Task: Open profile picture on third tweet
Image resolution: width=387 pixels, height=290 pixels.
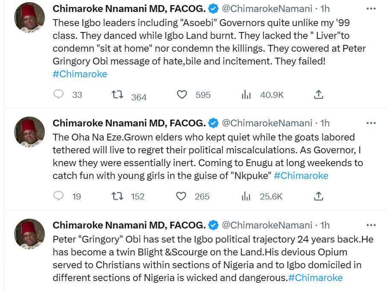Action: [29, 234]
